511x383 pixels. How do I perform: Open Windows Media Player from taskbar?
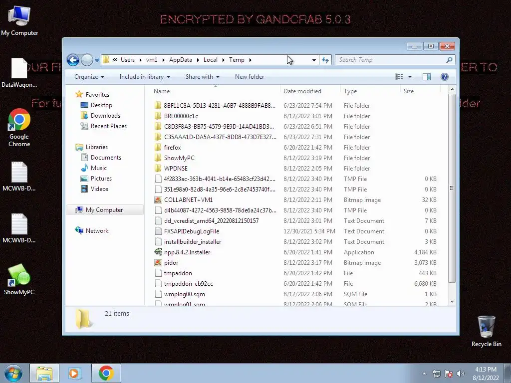tap(74, 373)
